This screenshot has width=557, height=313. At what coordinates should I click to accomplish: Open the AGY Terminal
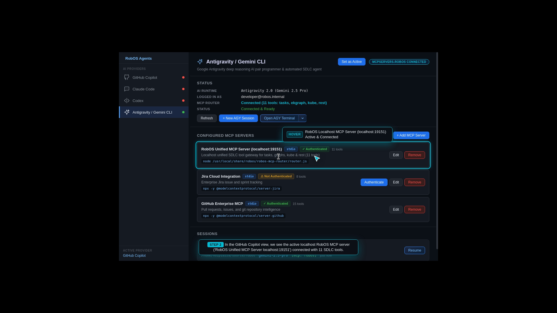[279, 118]
